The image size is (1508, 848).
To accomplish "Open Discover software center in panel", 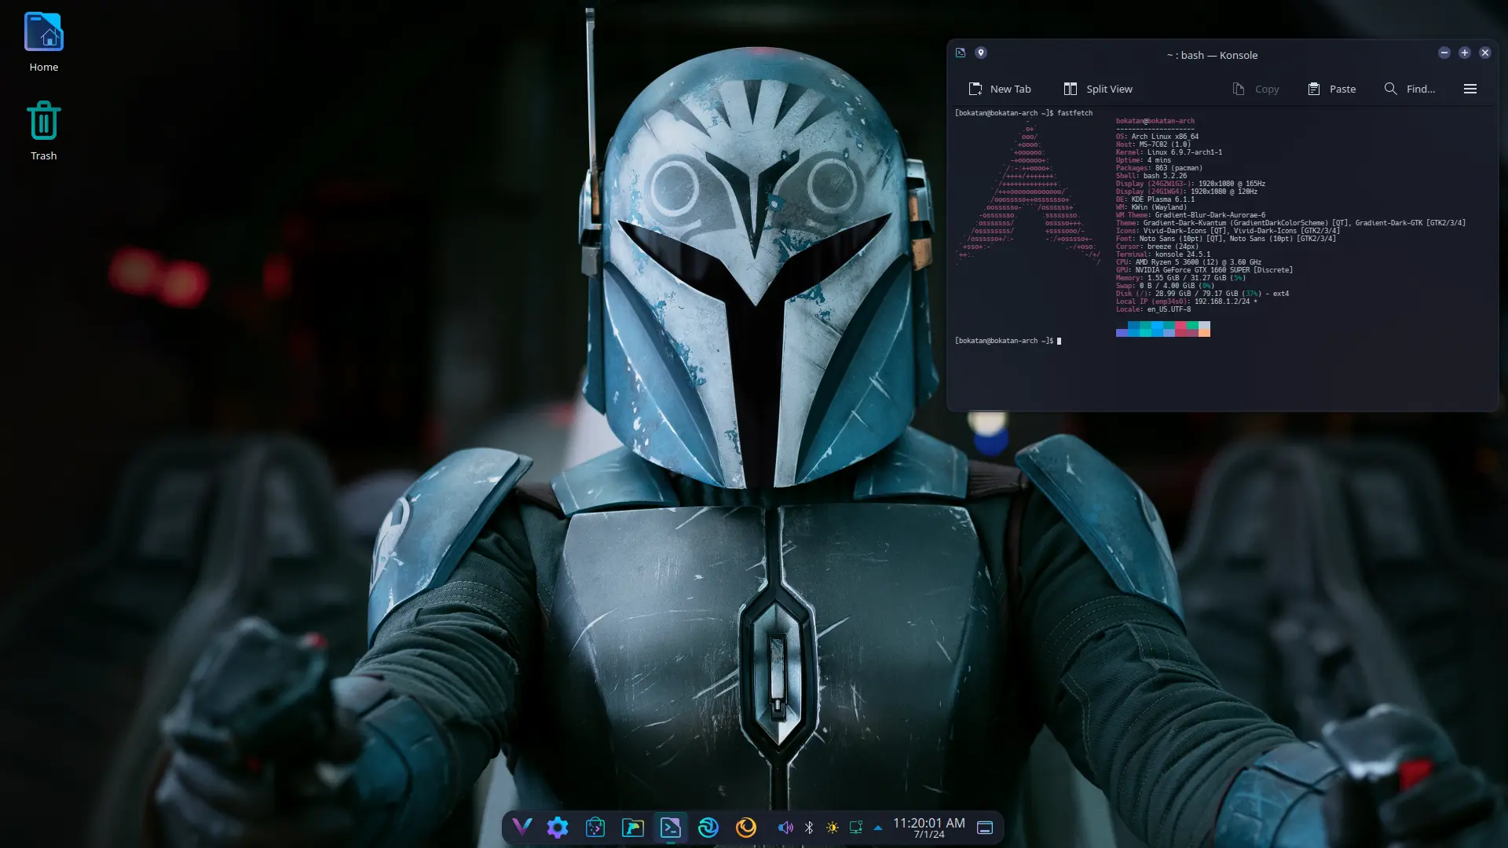I will click(x=595, y=827).
